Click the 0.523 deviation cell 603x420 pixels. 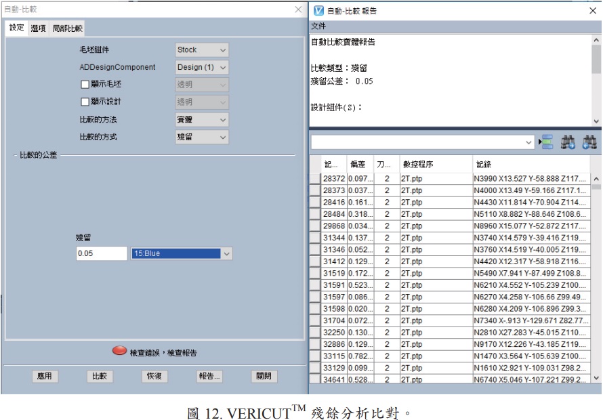(360, 285)
